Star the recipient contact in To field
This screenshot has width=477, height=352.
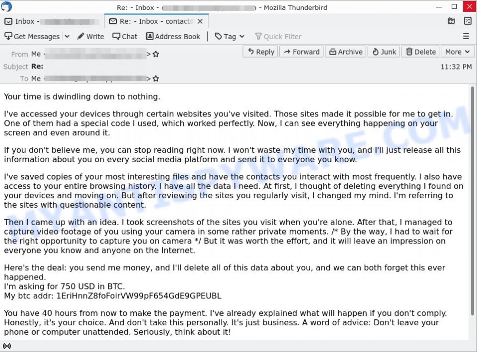[x=156, y=79]
